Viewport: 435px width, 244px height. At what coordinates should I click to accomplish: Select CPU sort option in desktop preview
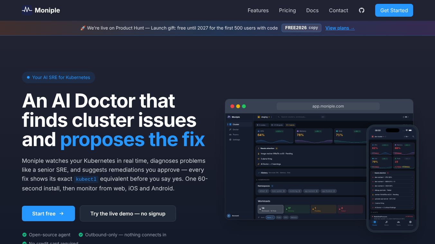click(x=286, y=217)
